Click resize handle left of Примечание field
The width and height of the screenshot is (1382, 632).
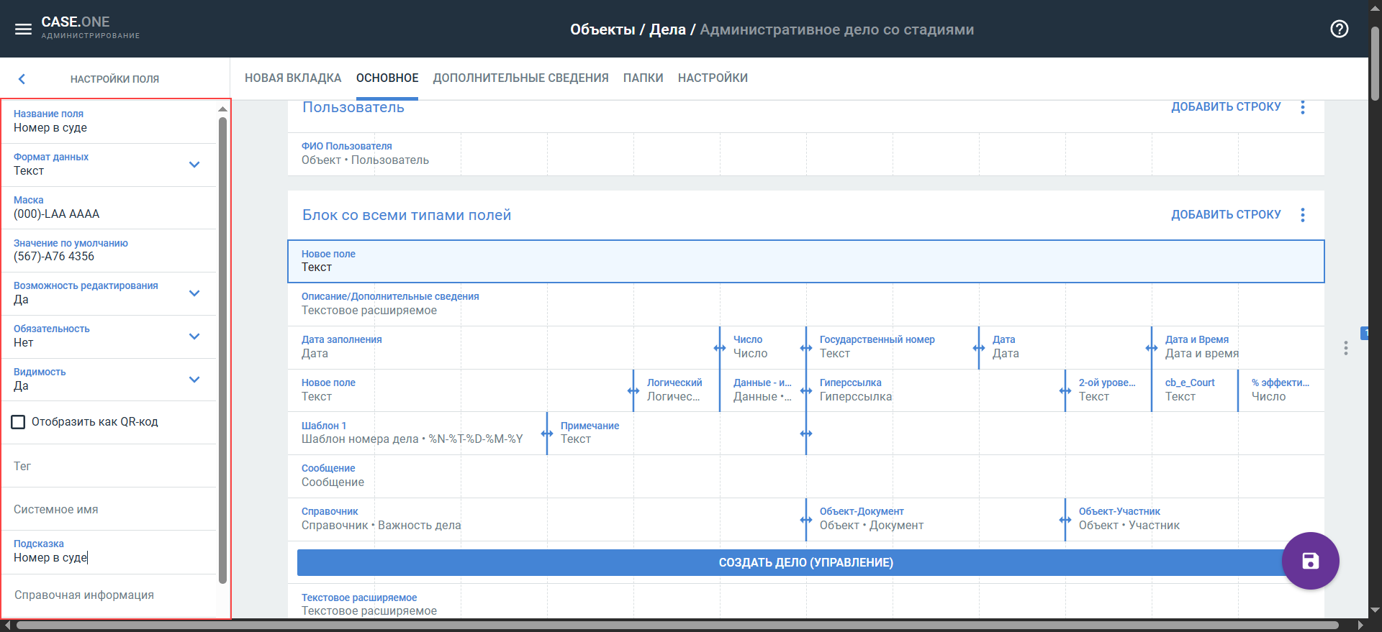pos(547,434)
